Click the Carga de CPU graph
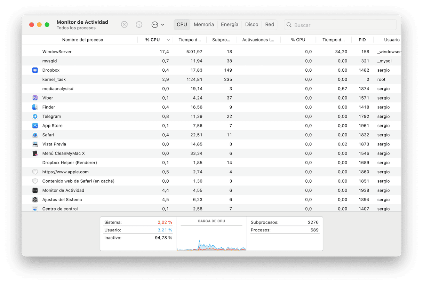 pyautogui.click(x=211, y=238)
